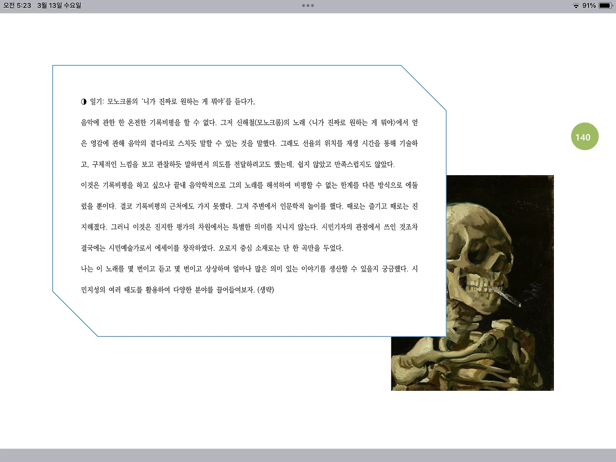Image resolution: width=616 pixels, height=462 pixels.
Task: Tap the battery icon in status bar
Action: [606, 6]
